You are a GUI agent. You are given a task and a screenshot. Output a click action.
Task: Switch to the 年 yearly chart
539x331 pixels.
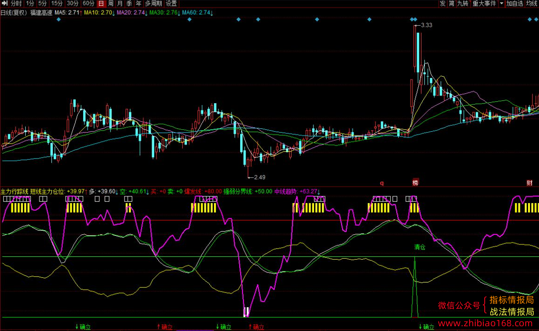[138, 3]
